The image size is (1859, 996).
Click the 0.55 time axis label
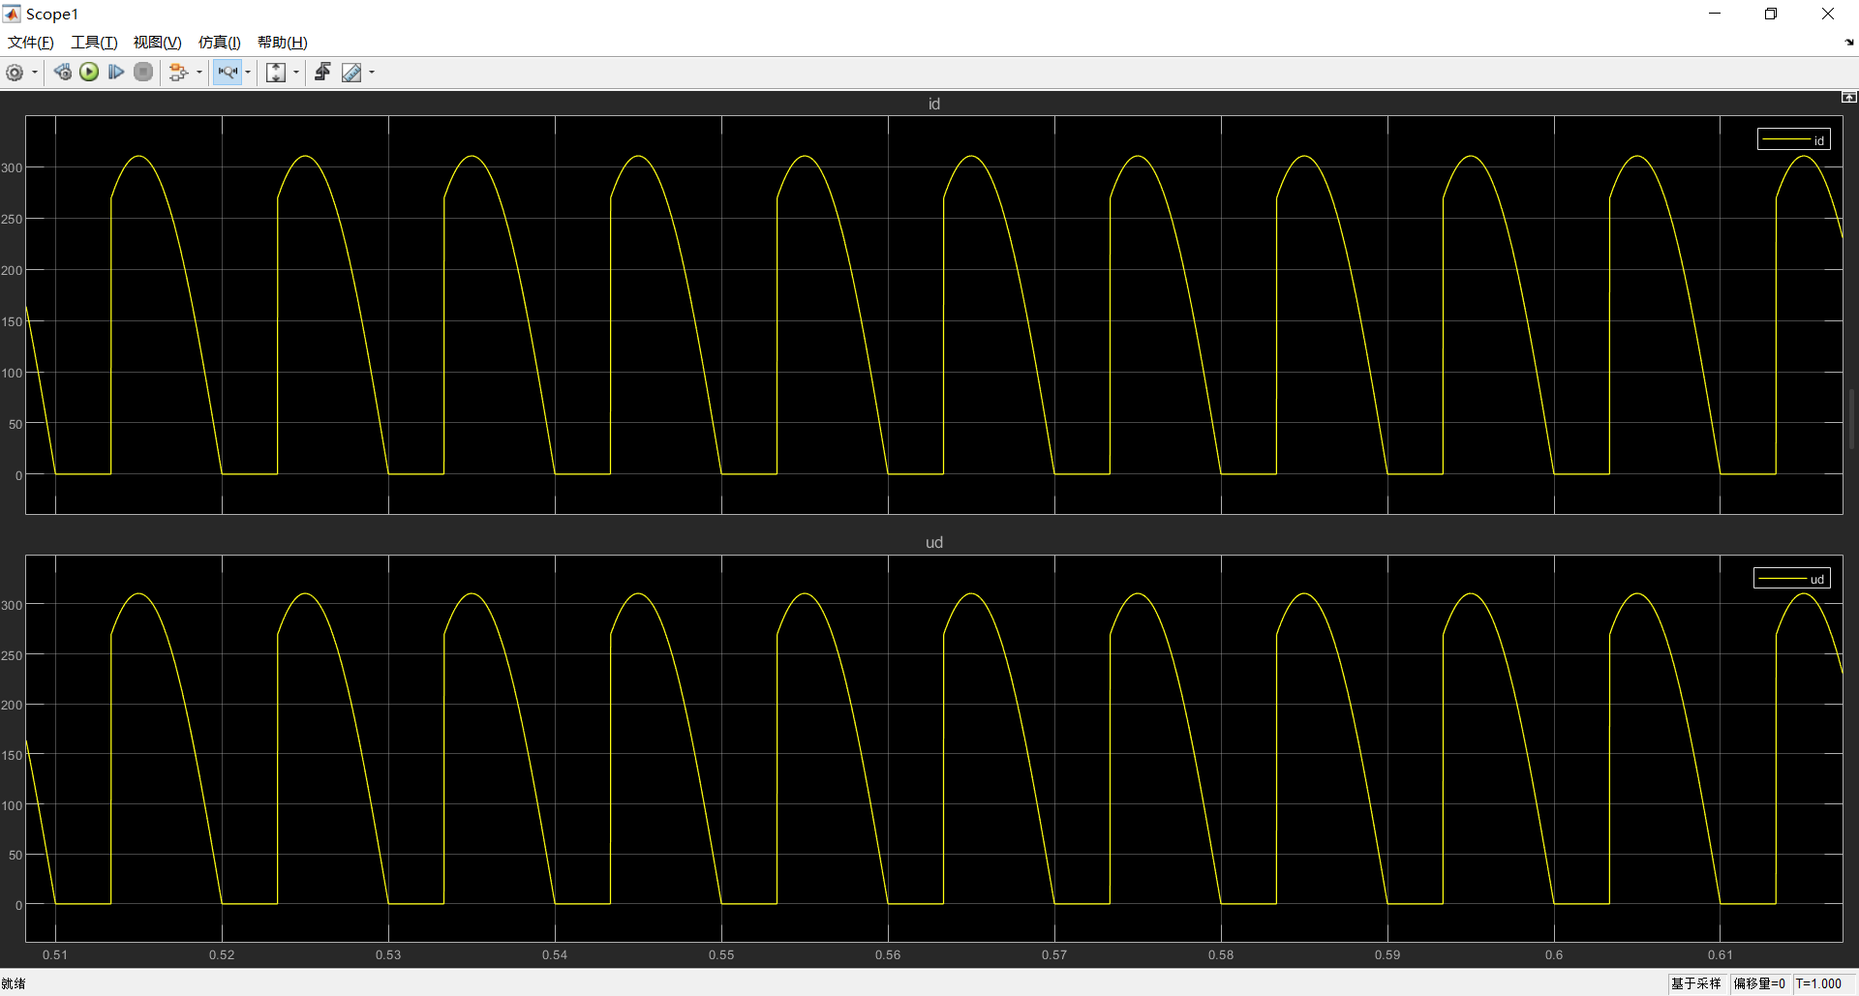pos(721,954)
